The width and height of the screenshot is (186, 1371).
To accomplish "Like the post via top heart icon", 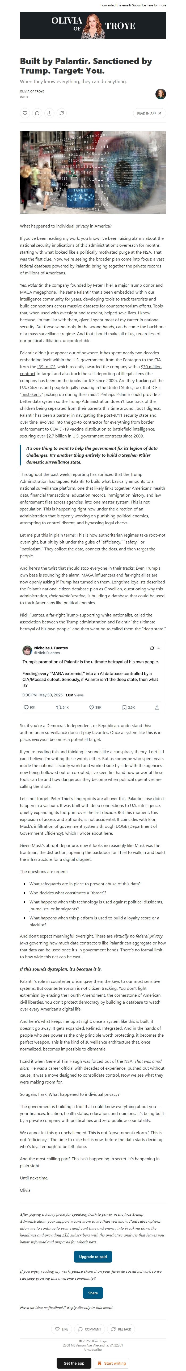I will [x=24, y=113].
